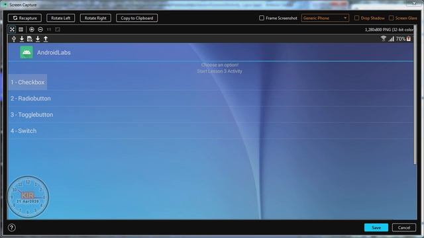Rotate the capture left
The width and height of the screenshot is (424, 238).
(60, 18)
